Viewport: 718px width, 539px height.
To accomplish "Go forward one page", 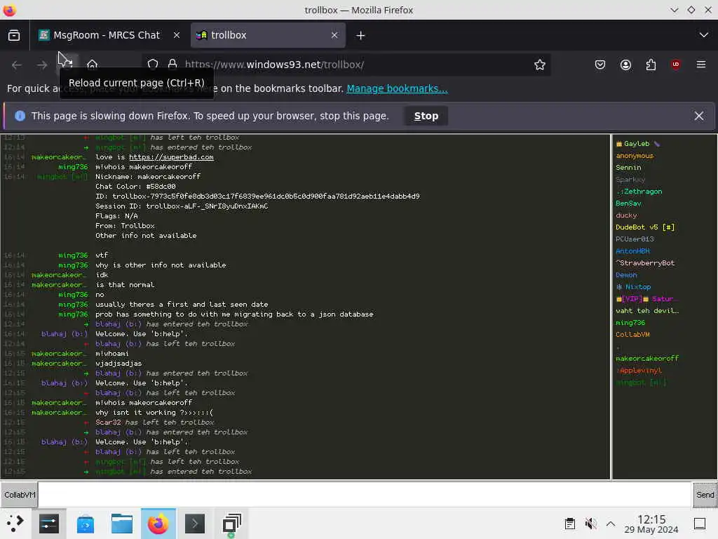I will pos(42,65).
